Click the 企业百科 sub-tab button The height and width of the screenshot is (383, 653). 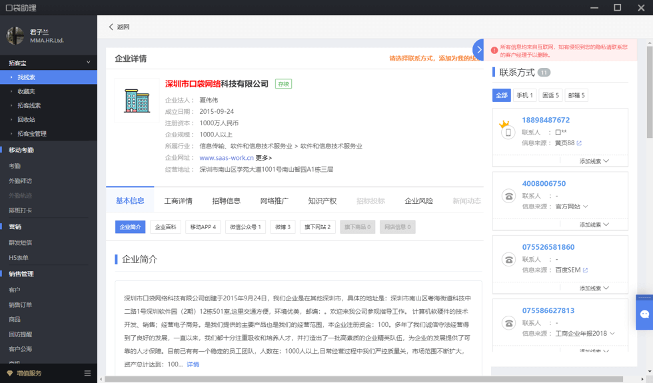click(x=165, y=227)
